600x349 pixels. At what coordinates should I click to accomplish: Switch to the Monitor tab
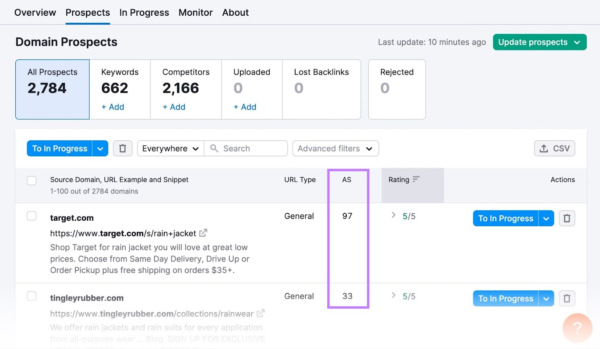[195, 12]
